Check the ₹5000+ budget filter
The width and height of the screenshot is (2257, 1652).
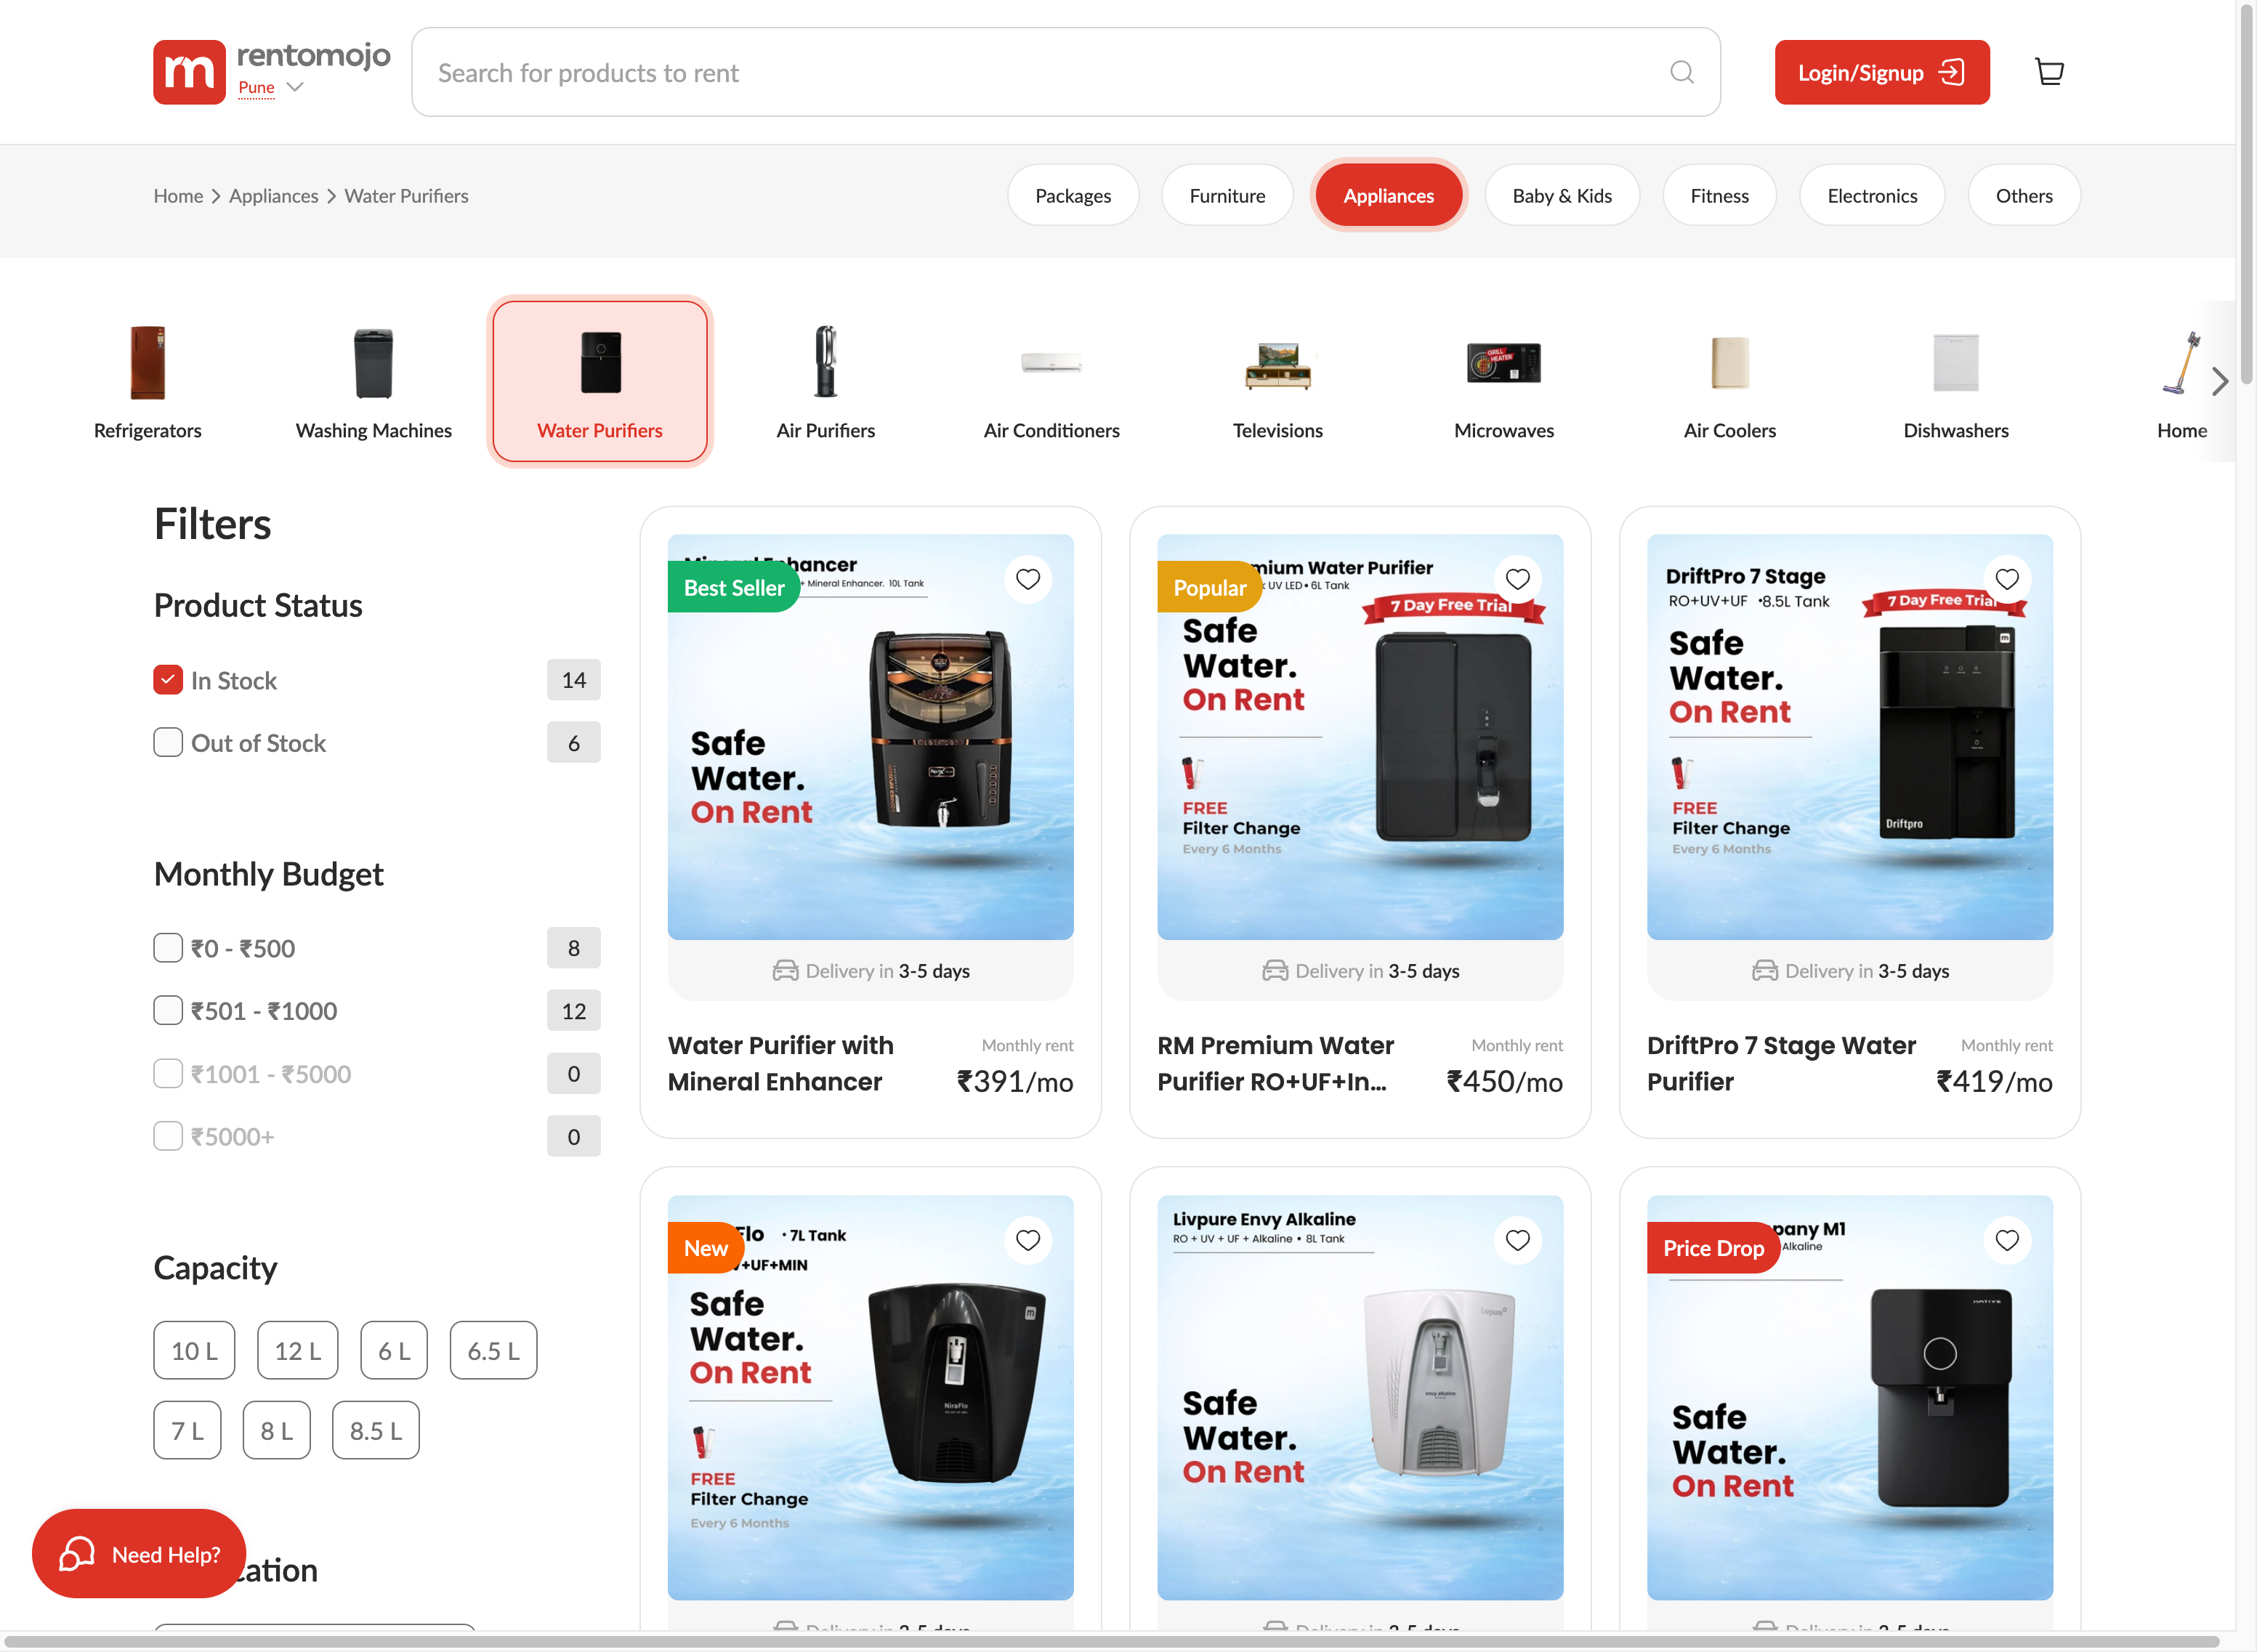click(x=168, y=1136)
